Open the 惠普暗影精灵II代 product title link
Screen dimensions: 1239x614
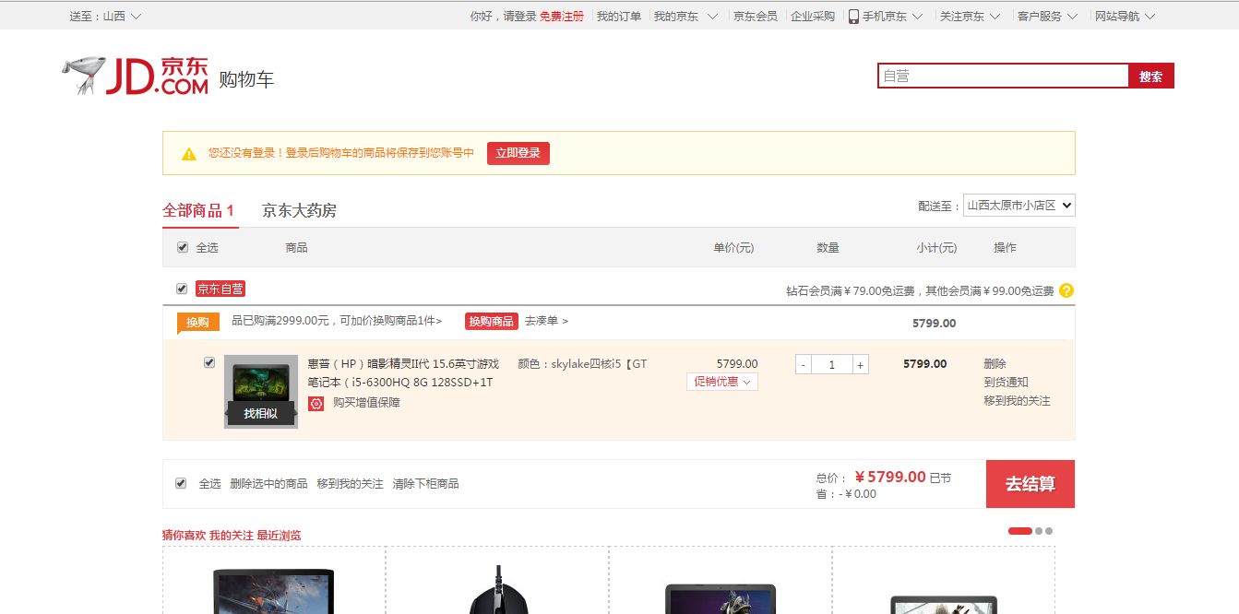pos(403,373)
